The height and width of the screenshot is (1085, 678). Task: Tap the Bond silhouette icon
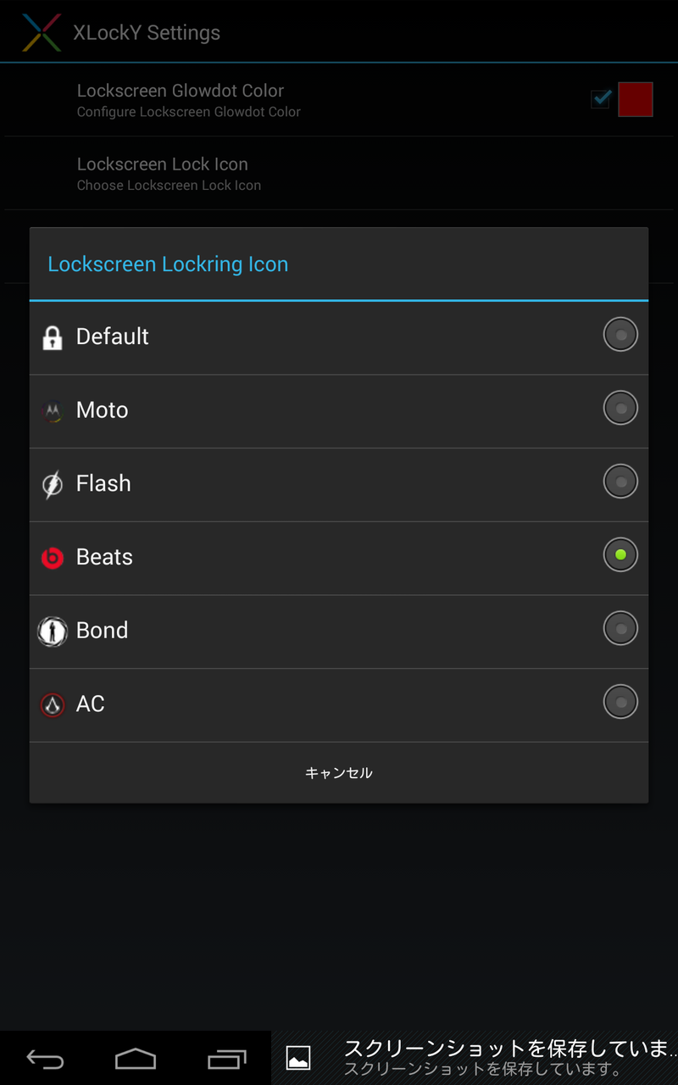click(53, 632)
